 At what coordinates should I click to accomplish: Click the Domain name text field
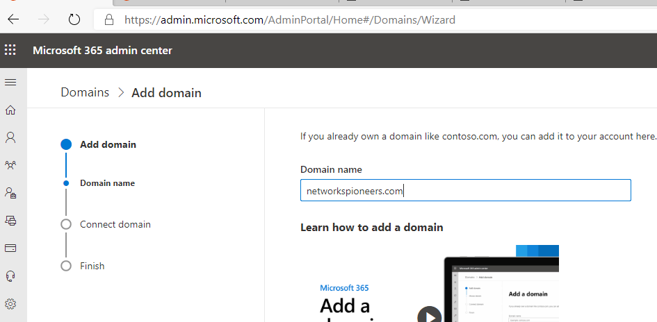coord(466,190)
